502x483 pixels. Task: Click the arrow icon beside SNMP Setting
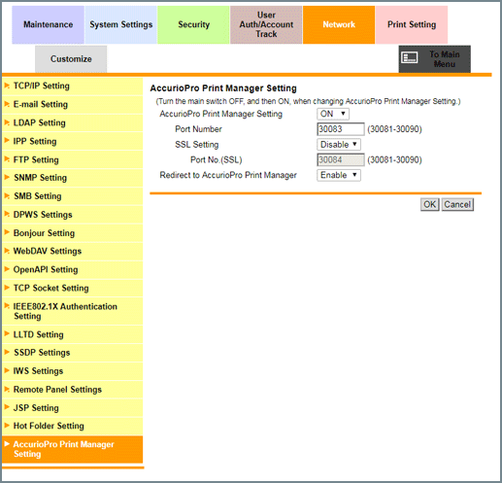7,178
